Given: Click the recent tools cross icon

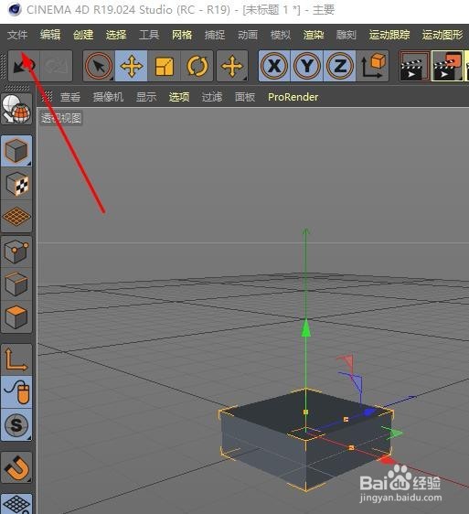Looking at the screenshot, I should [x=232, y=66].
